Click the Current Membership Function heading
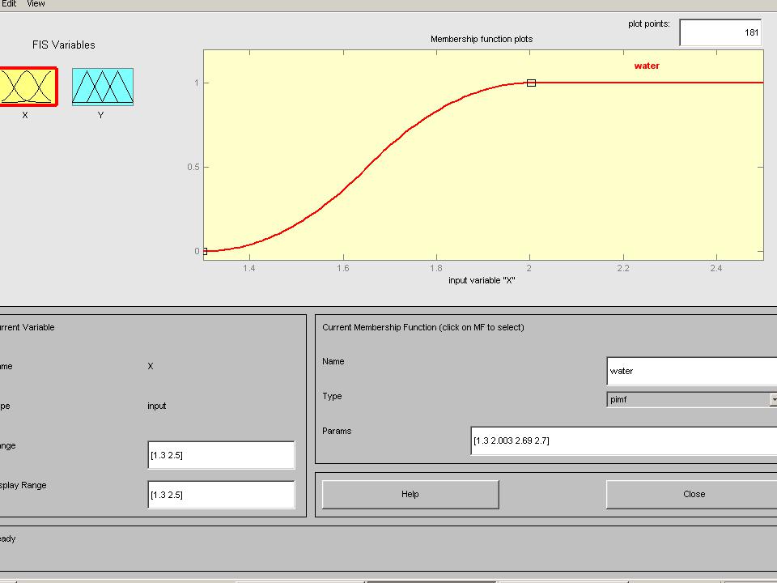The image size is (777, 583). pyautogui.click(x=423, y=327)
